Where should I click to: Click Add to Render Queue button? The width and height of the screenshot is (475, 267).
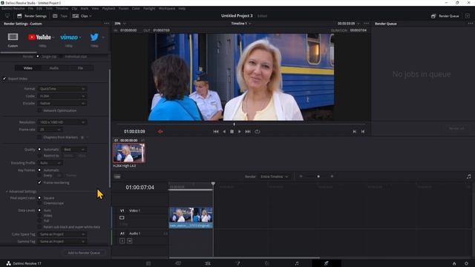click(x=84, y=253)
